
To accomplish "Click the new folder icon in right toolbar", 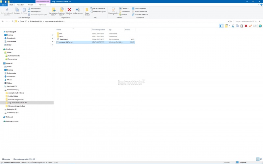I will (x=226, y=26).
